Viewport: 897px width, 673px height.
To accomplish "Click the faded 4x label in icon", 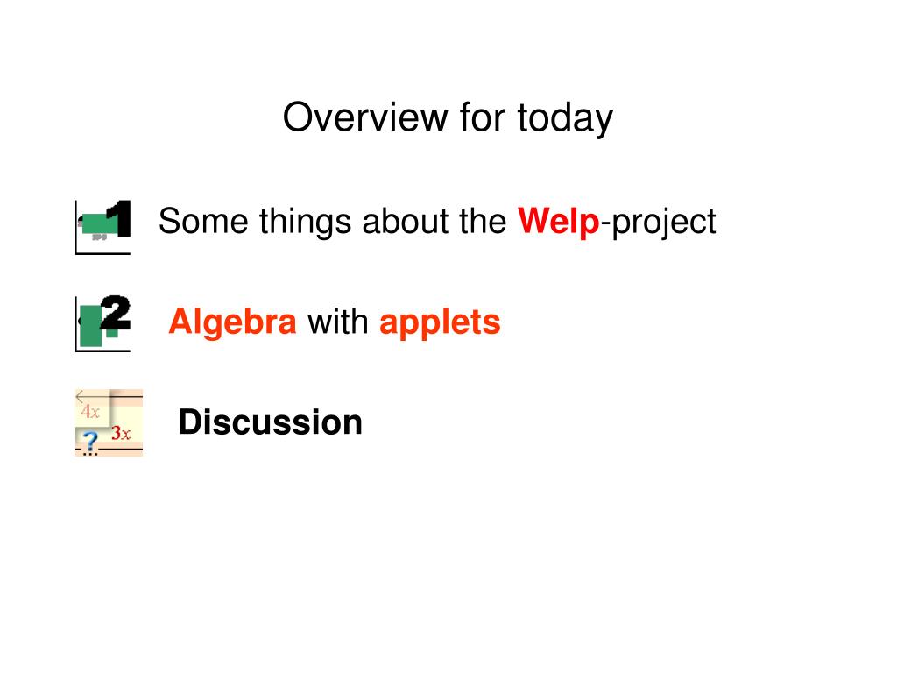I will click(x=90, y=411).
